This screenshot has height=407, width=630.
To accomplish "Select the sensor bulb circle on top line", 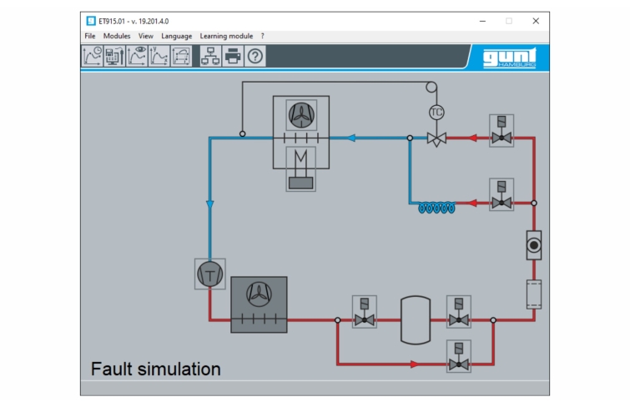I will coord(431,88).
